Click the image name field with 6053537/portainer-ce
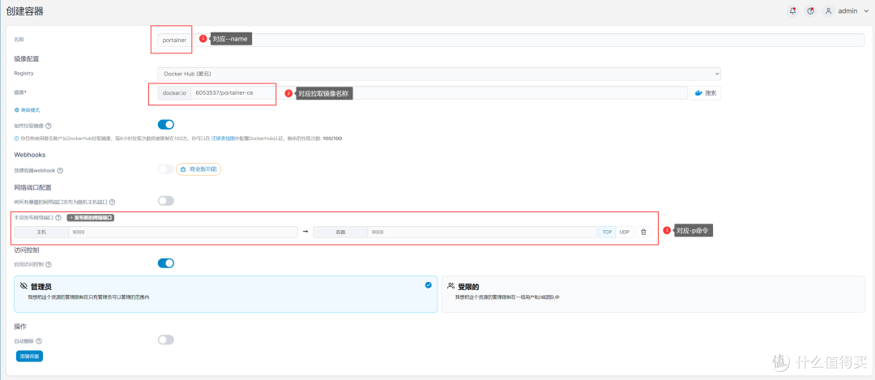 [x=438, y=92]
